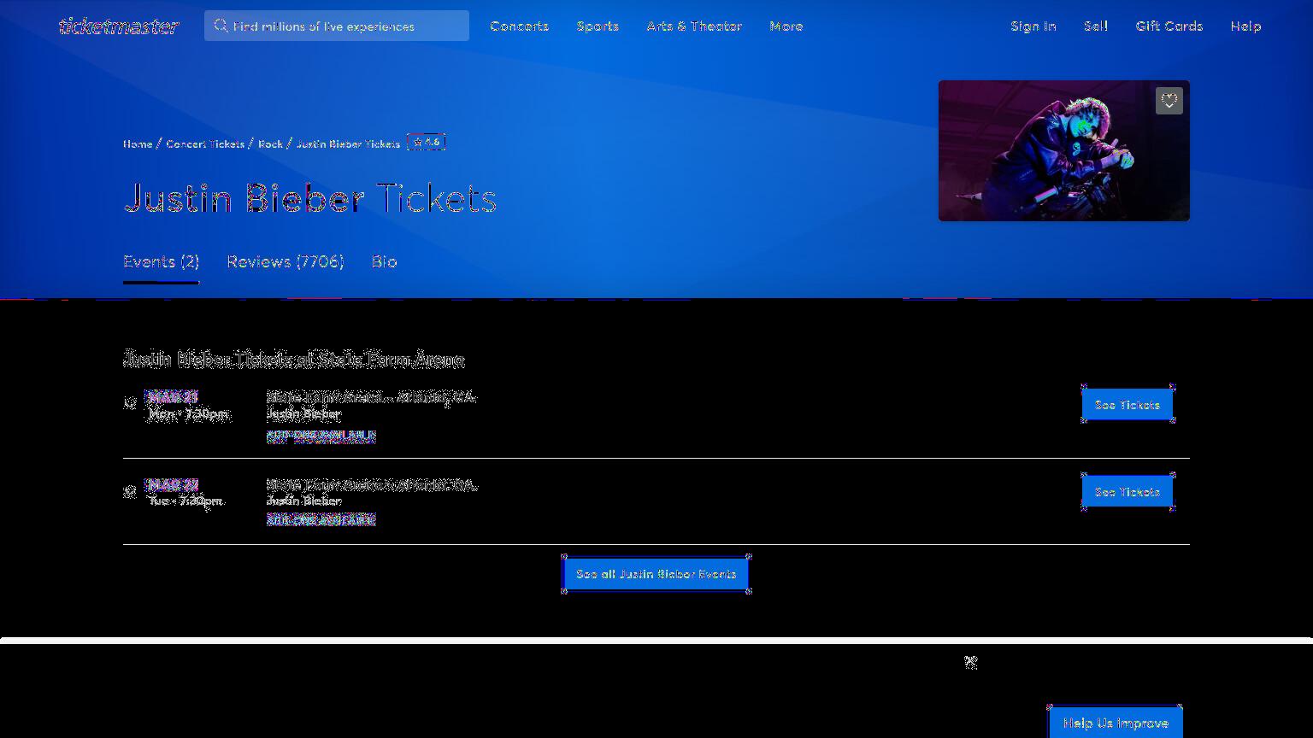This screenshot has height=738, width=1313.
Task: Click the Ticketmaster logo
Action: (119, 26)
